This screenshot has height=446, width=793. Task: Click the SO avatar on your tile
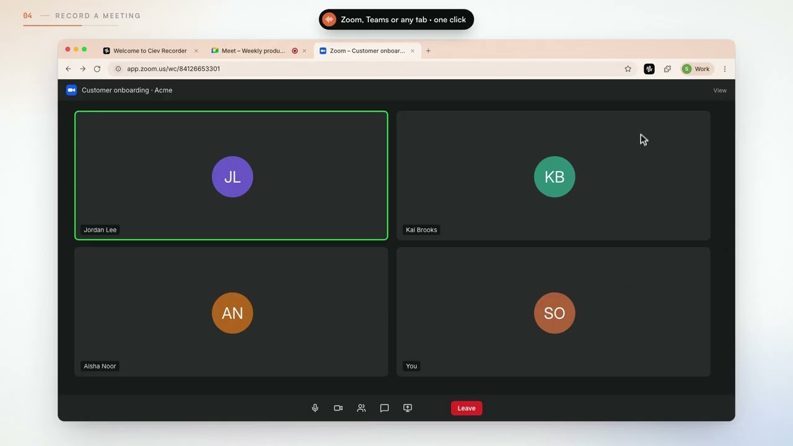coord(554,313)
